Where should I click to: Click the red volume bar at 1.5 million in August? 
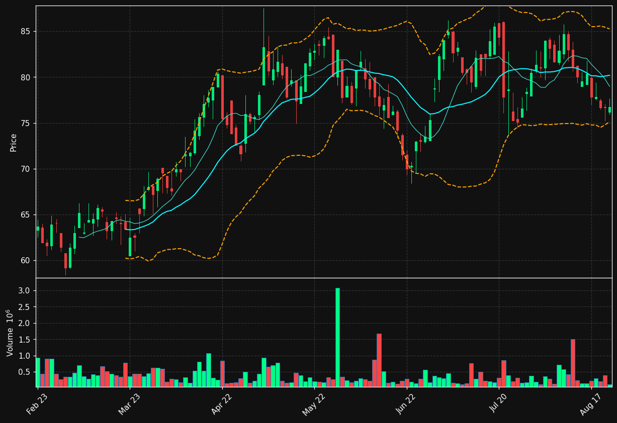point(573,363)
